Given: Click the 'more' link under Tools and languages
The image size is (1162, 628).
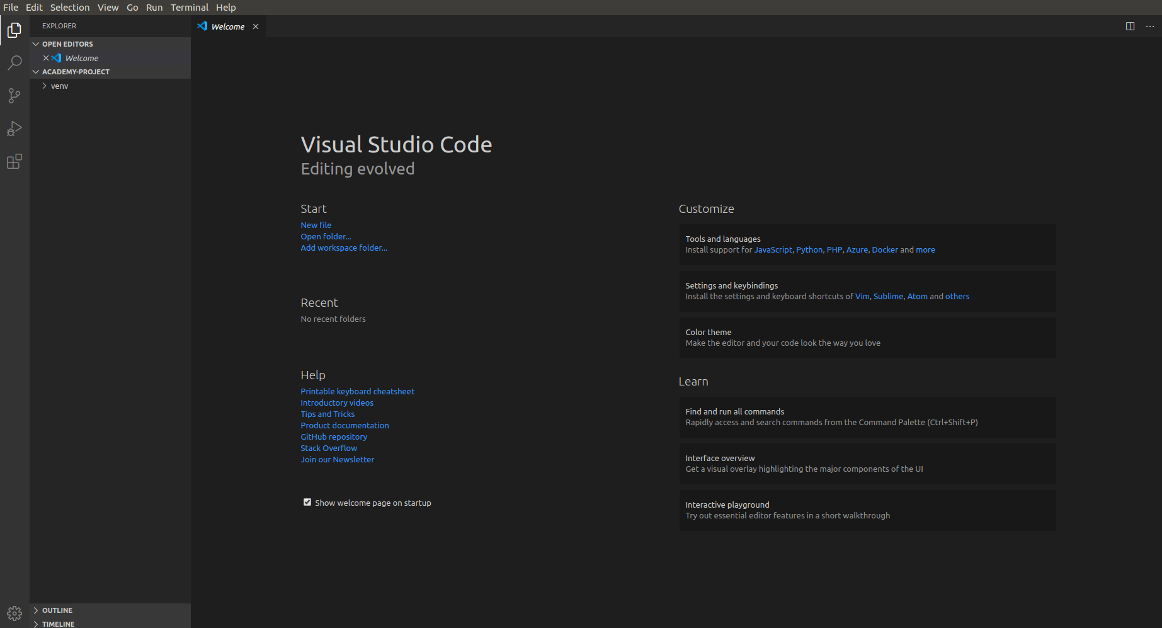Looking at the screenshot, I should pyautogui.click(x=925, y=250).
